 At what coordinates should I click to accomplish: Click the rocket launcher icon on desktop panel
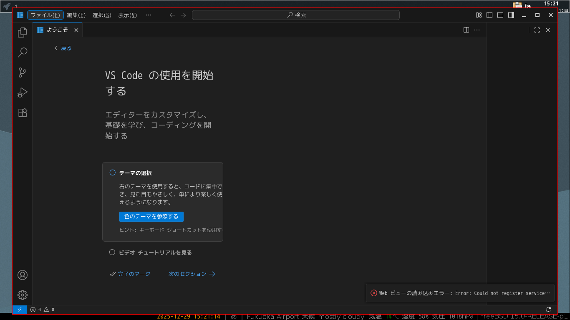pyautogui.click(x=7, y=6)
